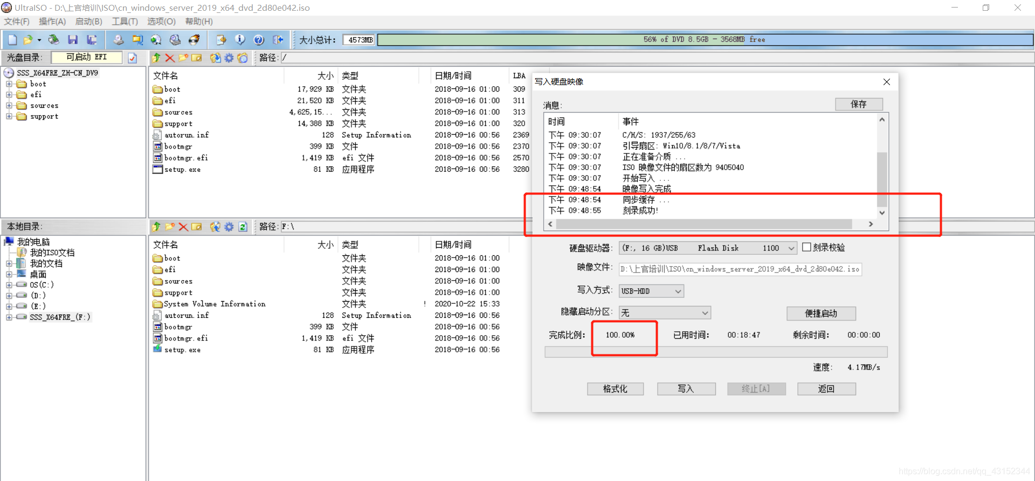Select bootmgr.efi in the image file list

click(x=186, y=158)
